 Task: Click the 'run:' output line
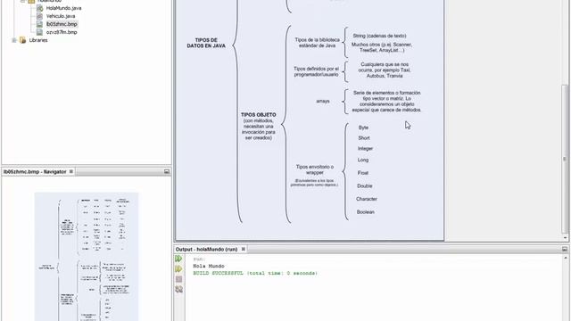pyautogui.click(x=199, y=259)
